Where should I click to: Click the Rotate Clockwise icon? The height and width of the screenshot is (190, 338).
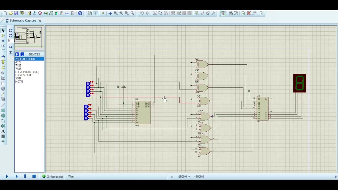coord(11,31)
